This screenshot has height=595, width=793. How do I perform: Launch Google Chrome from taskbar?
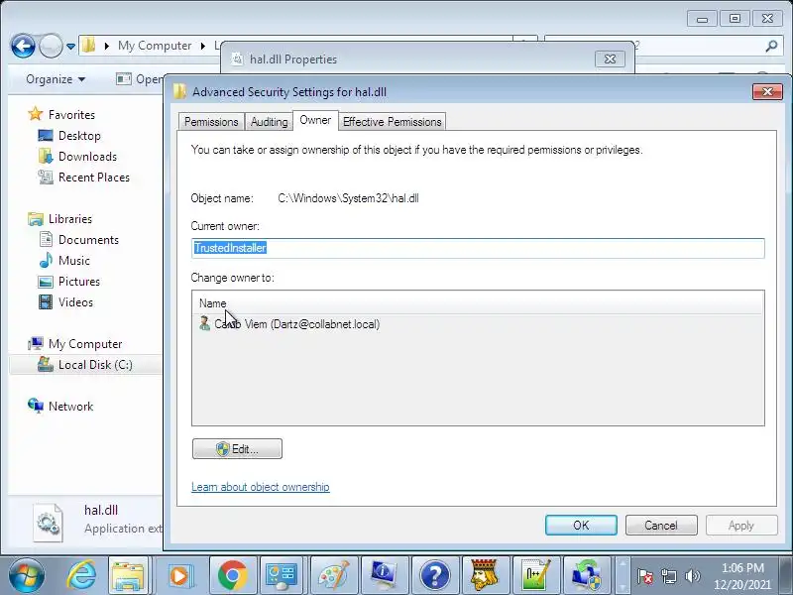click(232, 575)
